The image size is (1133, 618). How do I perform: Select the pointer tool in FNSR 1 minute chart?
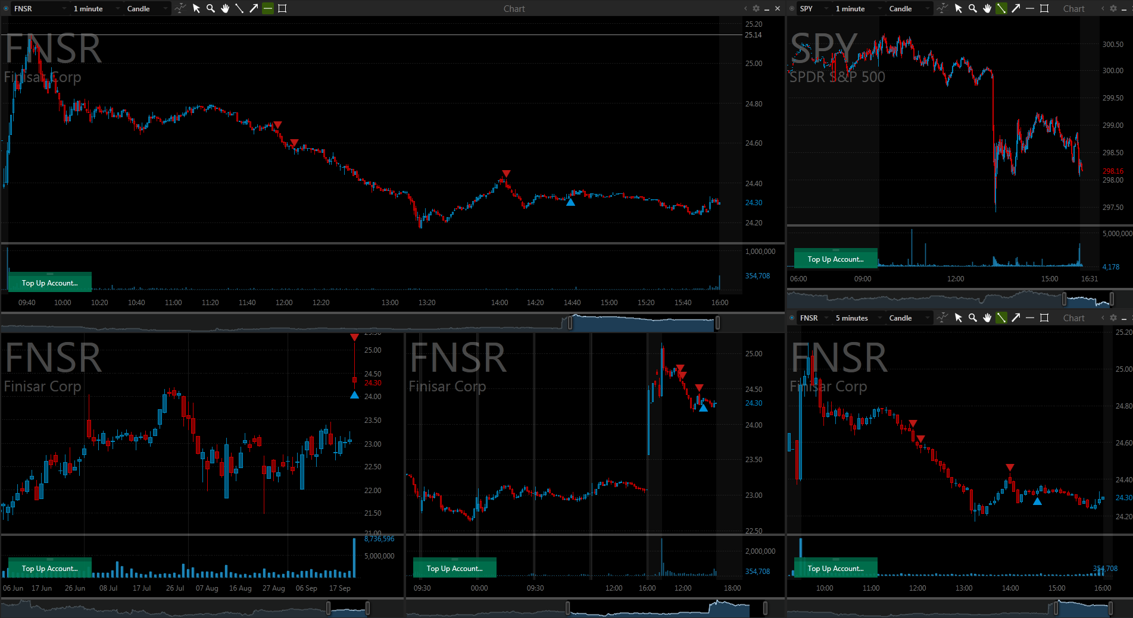click(196, 8)
